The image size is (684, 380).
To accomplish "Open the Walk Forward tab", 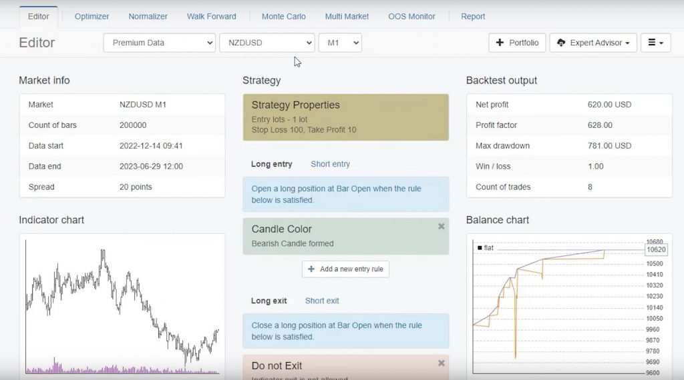I will click(x=211, y=16).
